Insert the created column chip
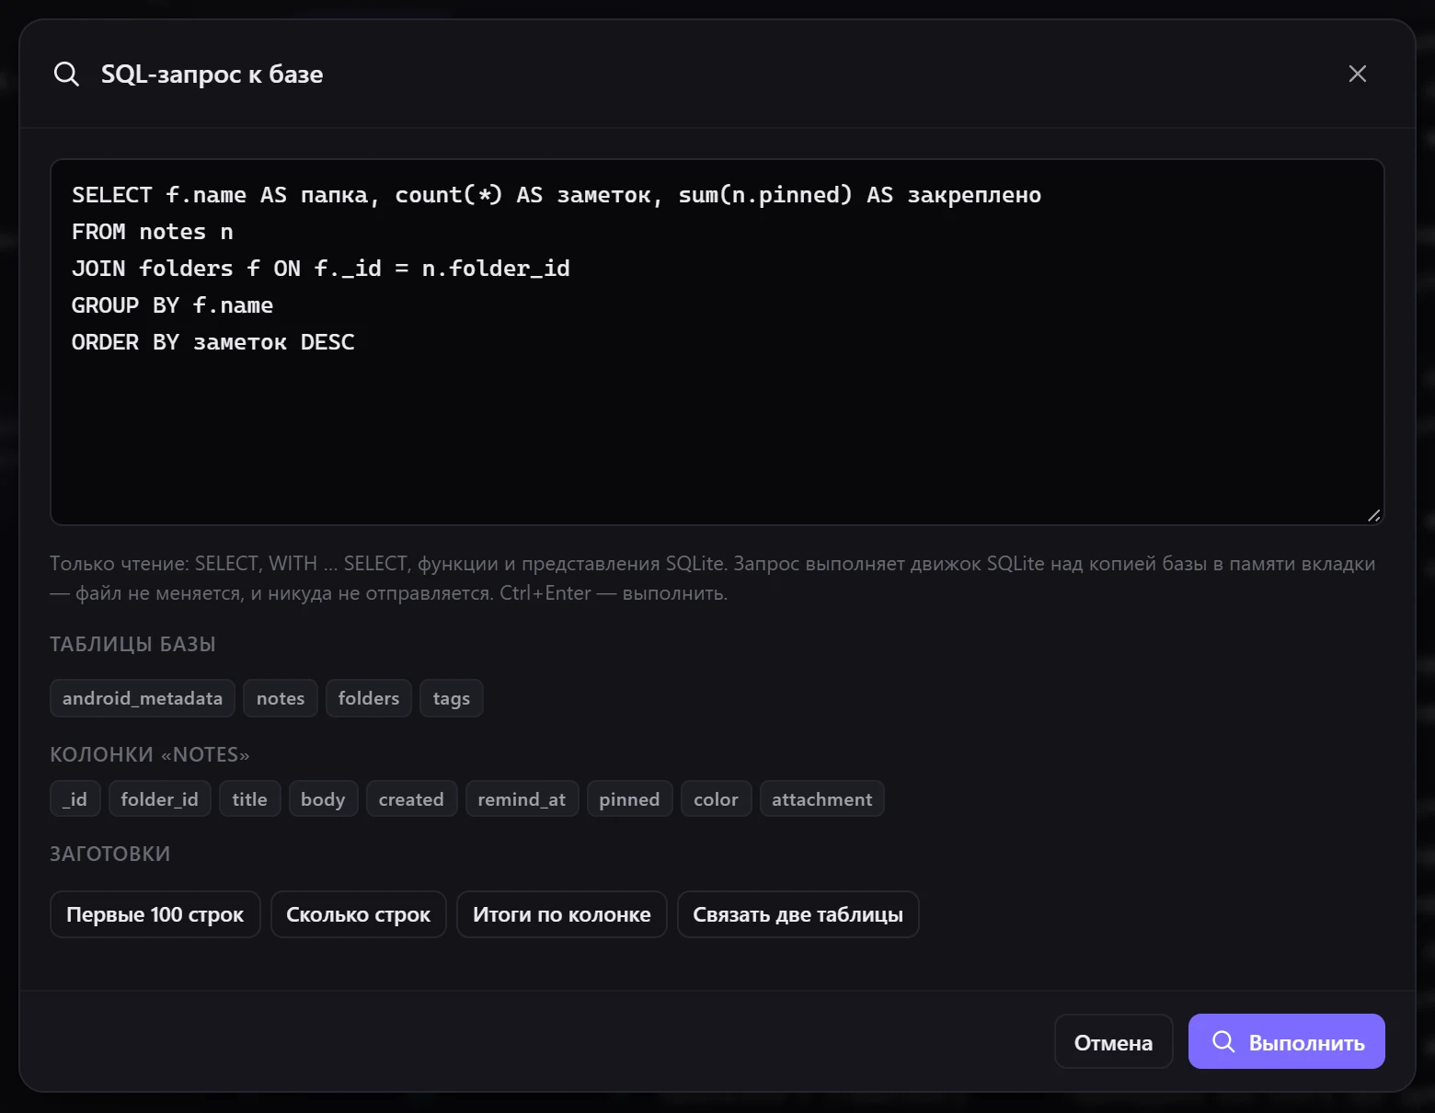This screenshot has height=1113, width=1435. (x=411, y=798)
